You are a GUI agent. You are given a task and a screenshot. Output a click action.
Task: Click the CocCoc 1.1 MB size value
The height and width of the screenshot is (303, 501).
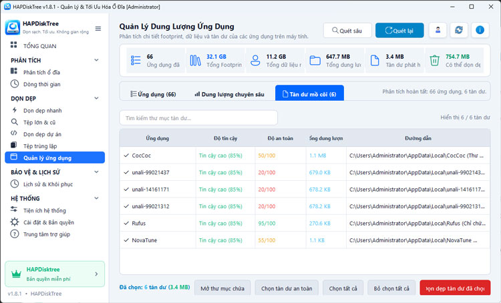pos(317,156)
